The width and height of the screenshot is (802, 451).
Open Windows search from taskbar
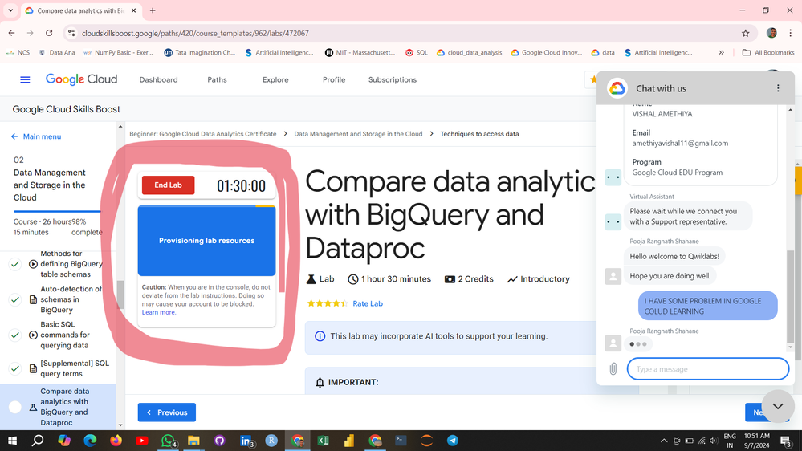pyautogui.click(x=38, y=441)
